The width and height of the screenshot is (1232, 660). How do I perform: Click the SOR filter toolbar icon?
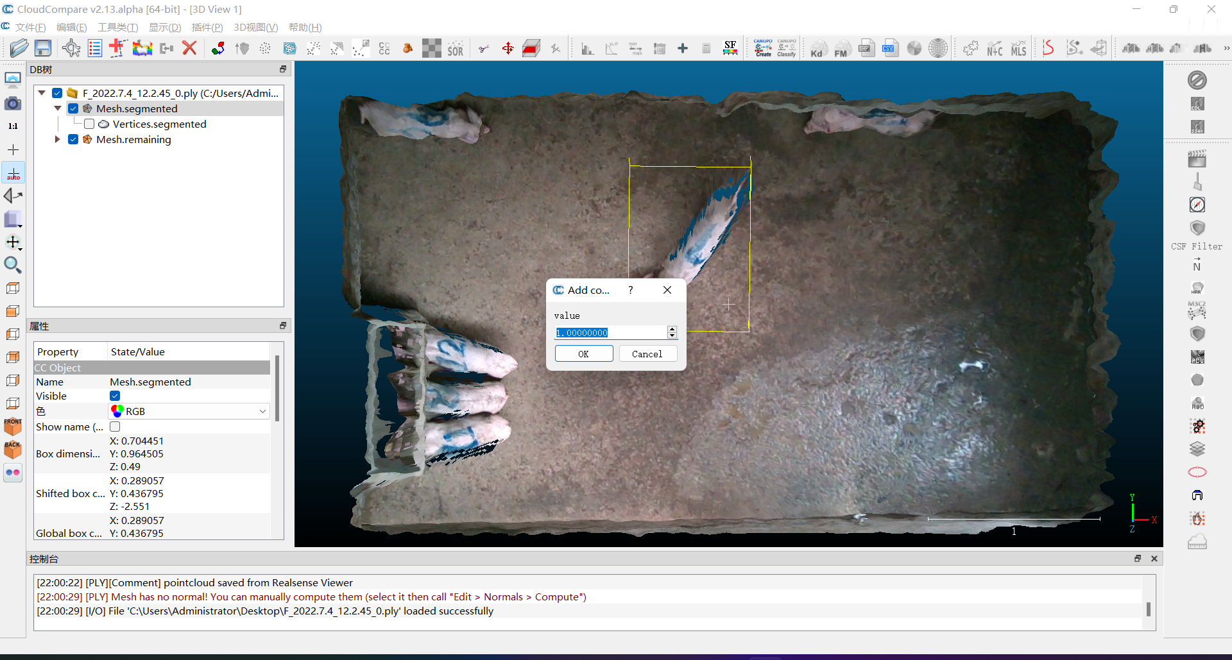point(456,49)
